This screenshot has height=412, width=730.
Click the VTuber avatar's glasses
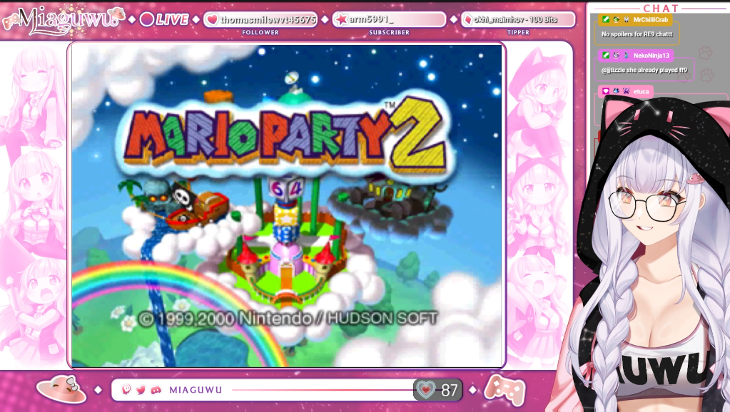point(647,204)
